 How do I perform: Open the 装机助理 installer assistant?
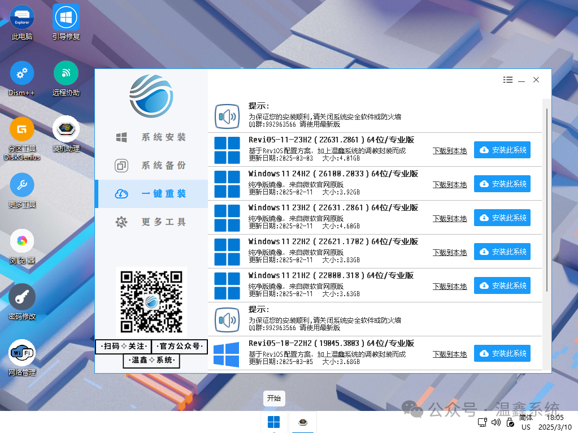pyautogui.click(x=66, y=129)
